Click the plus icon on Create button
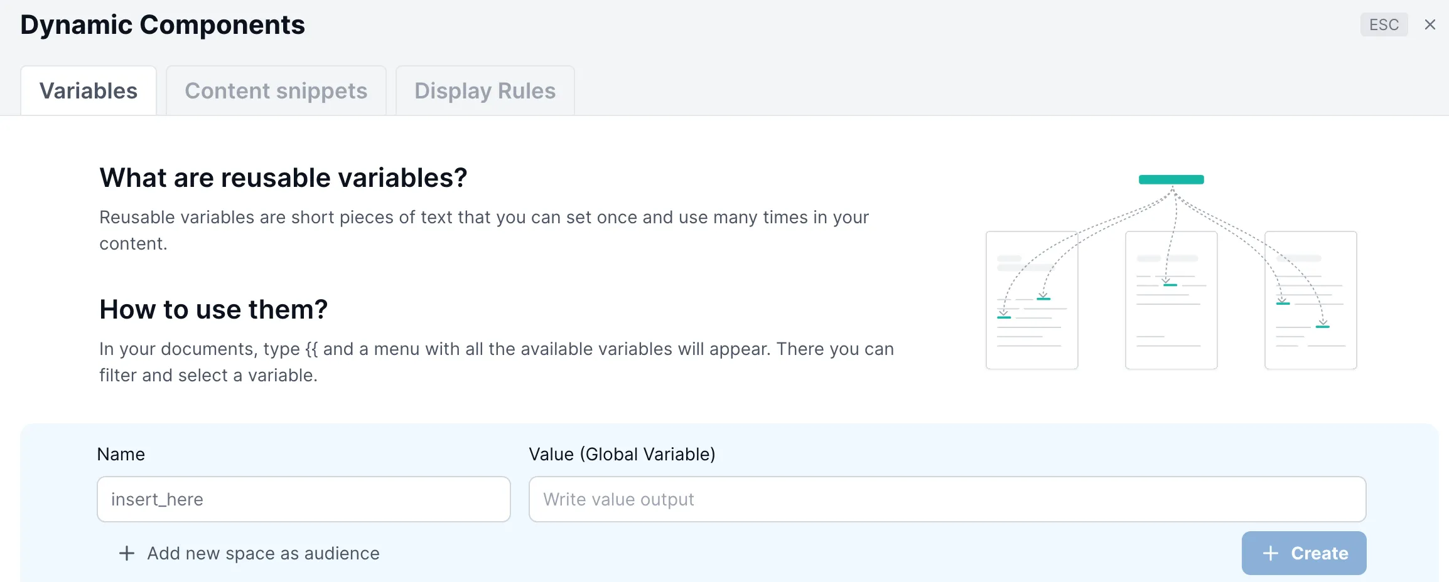The image size is (1449, 582). coord(1271,553)
